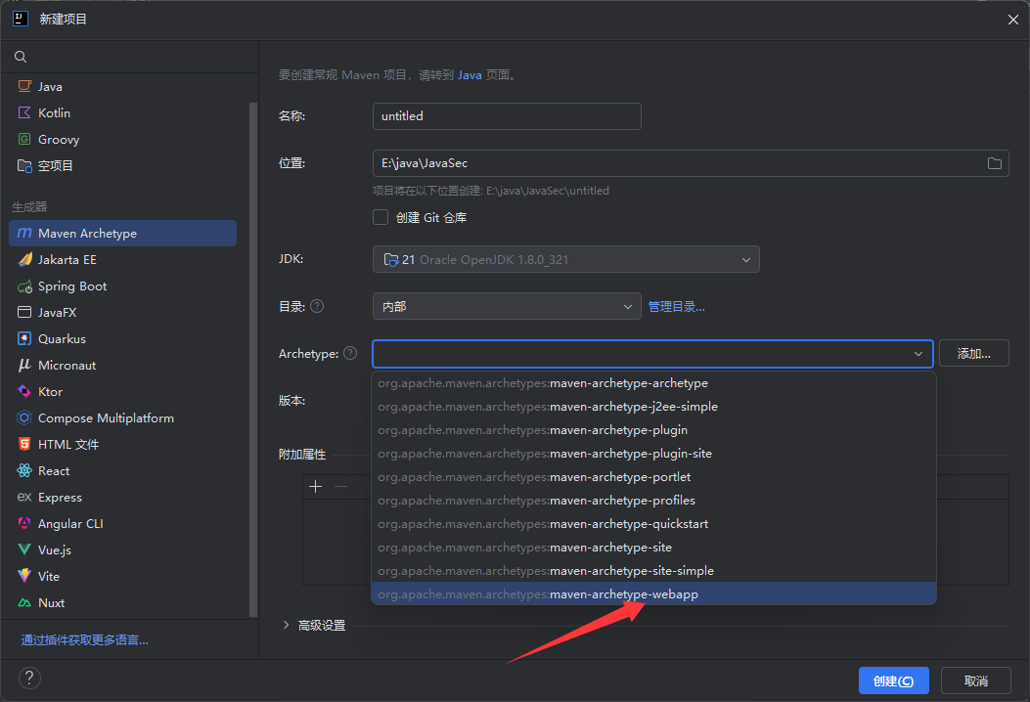Click the 名称 name input field

click(507, 116)
